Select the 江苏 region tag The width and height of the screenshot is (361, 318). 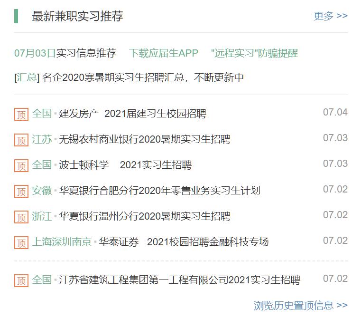tap(42, 139)
